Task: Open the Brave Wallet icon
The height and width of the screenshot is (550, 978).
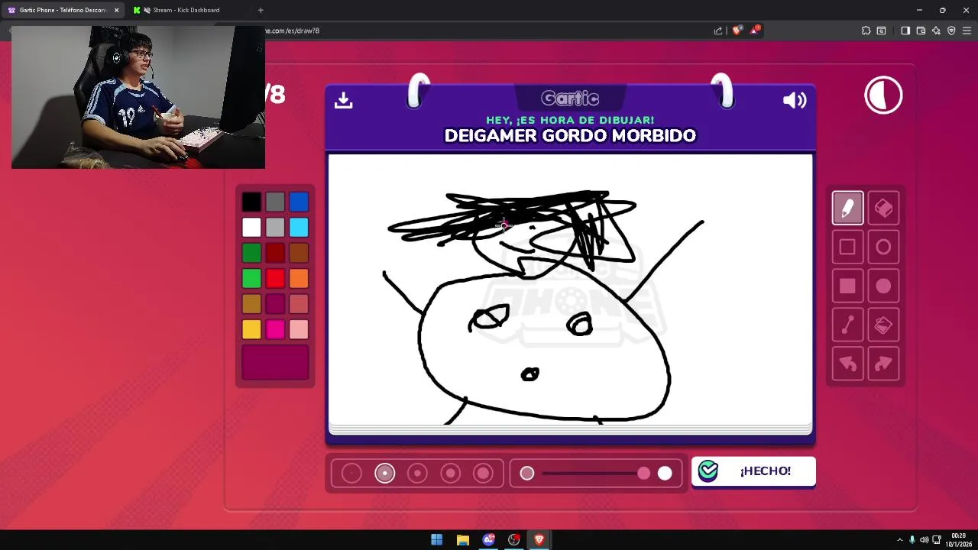Action: pos(921,31)
